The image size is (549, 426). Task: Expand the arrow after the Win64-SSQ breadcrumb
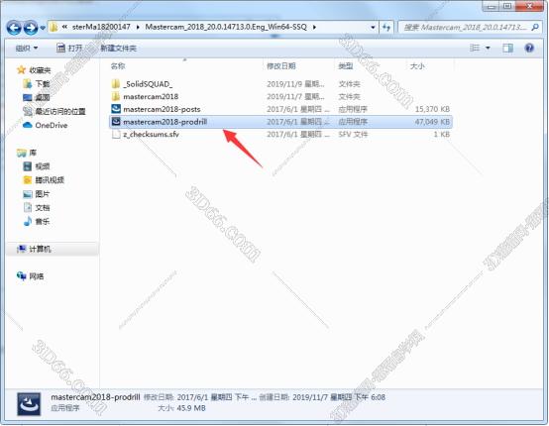[314, 27]
